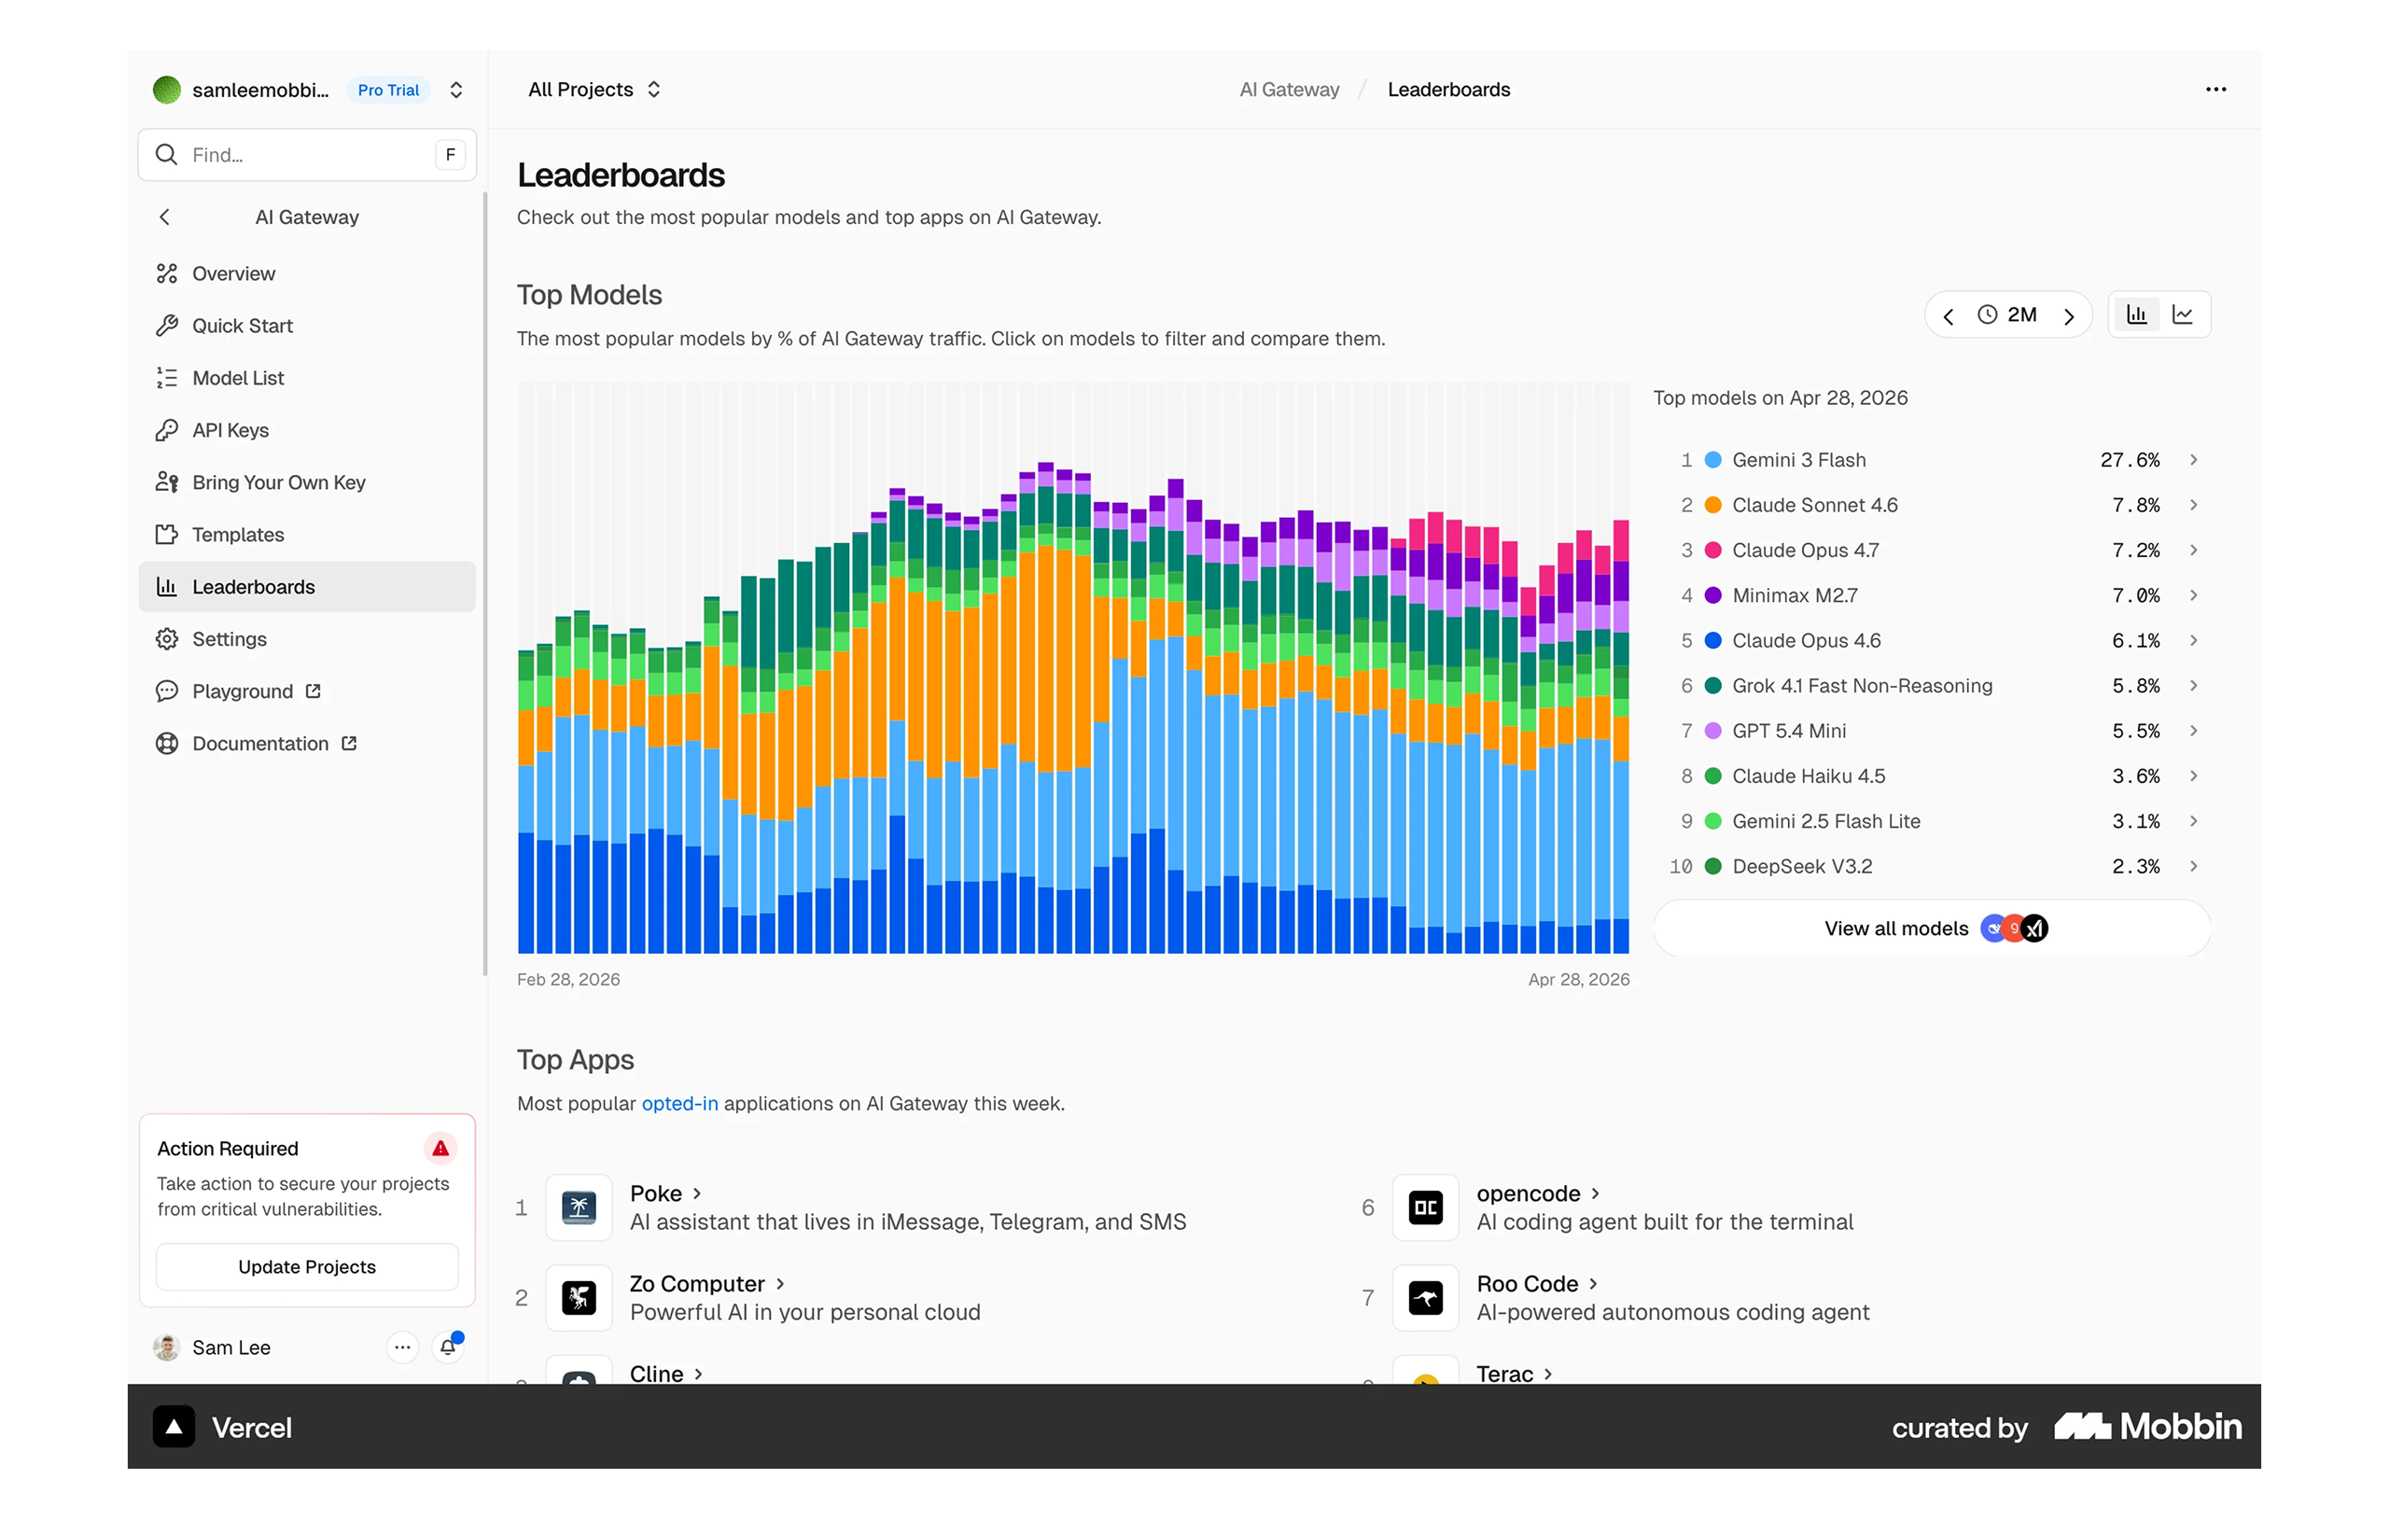Switch to bar chart view

[2136, 314]
